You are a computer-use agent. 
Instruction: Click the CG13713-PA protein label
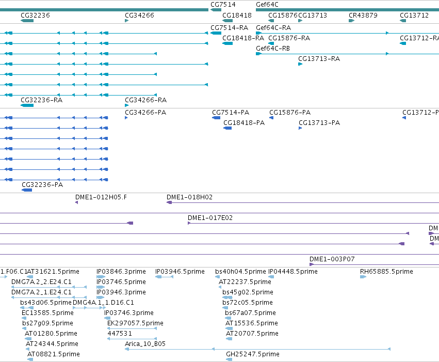(x=319, y=123)
